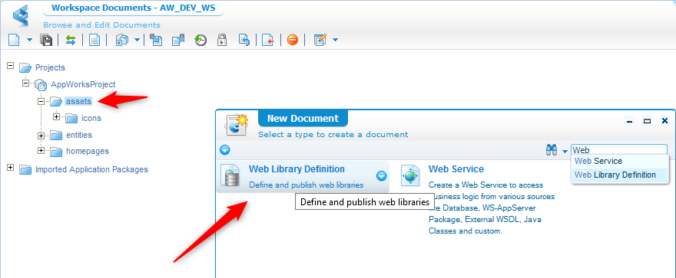Click 'Select a type to create a document'

(333, 135)
